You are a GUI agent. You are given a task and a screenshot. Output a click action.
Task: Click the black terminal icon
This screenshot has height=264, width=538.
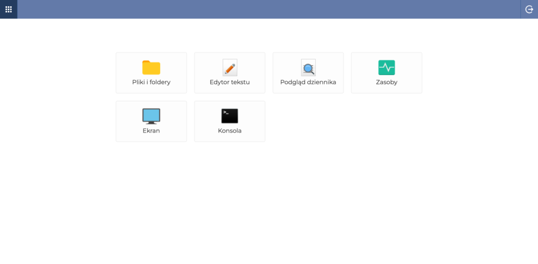click(230, 115)
